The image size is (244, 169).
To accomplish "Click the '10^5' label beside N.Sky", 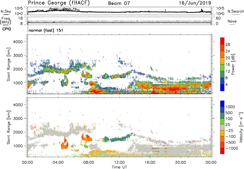I will (x=19, y=9).
